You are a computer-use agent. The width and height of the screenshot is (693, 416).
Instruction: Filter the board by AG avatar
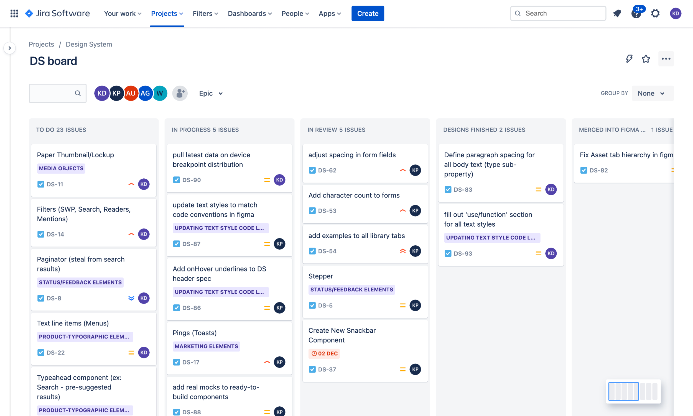pos(145,93)
